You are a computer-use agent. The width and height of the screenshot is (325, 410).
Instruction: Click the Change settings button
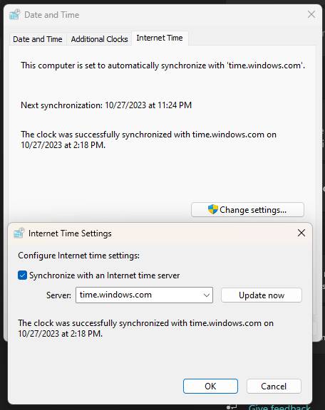(247, 210)
